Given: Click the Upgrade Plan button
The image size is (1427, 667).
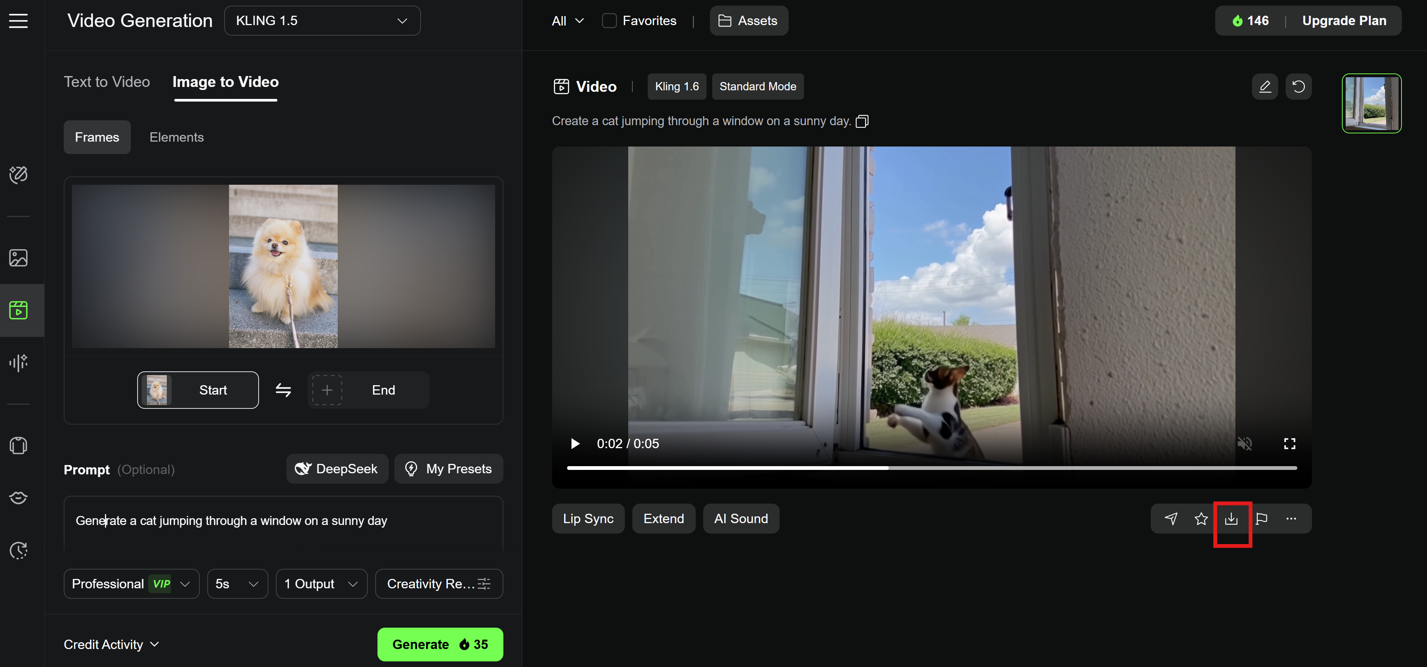Looking at the screenshot, I should point(1344,21).
